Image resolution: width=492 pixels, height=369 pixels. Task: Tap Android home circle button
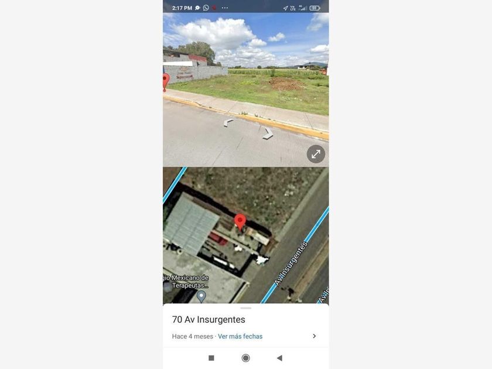pyautogui.click(x=245, y=358)
